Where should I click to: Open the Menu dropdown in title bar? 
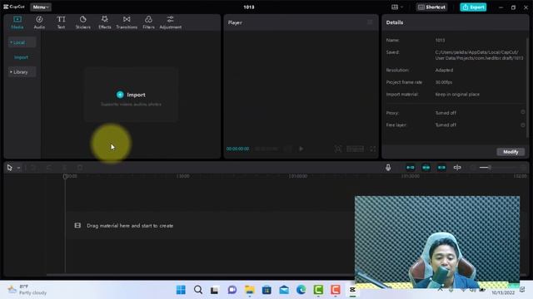click(41, 7)
